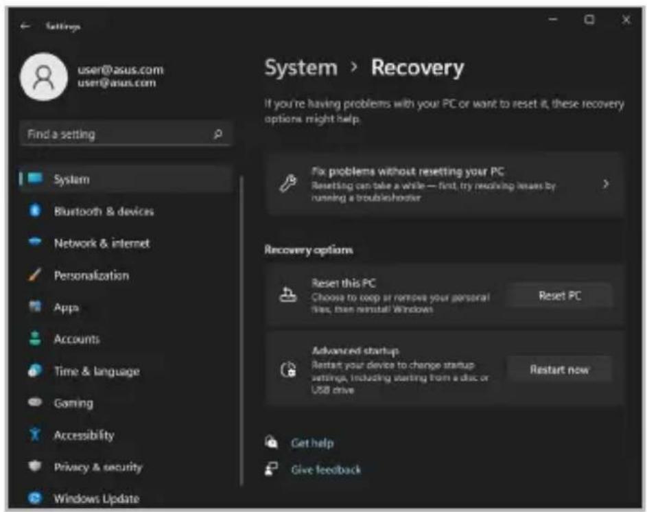The height and width of the screenshot is (512, 647).
Task: Maximize the Settings window
Action: [x=589, y=19]
